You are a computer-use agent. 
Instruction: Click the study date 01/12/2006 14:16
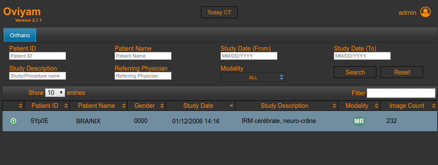coord(196,121)
